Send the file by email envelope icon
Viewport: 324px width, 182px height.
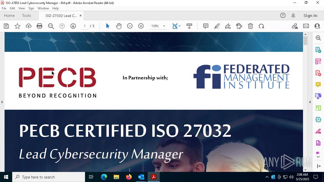pyautogui.click(x=306, y=26)
